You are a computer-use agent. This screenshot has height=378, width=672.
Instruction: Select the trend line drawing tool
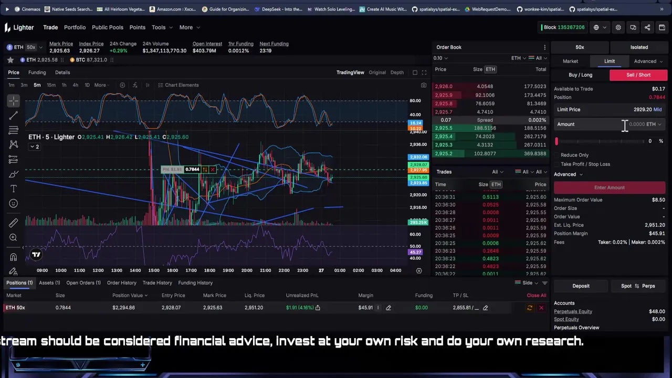14,115
